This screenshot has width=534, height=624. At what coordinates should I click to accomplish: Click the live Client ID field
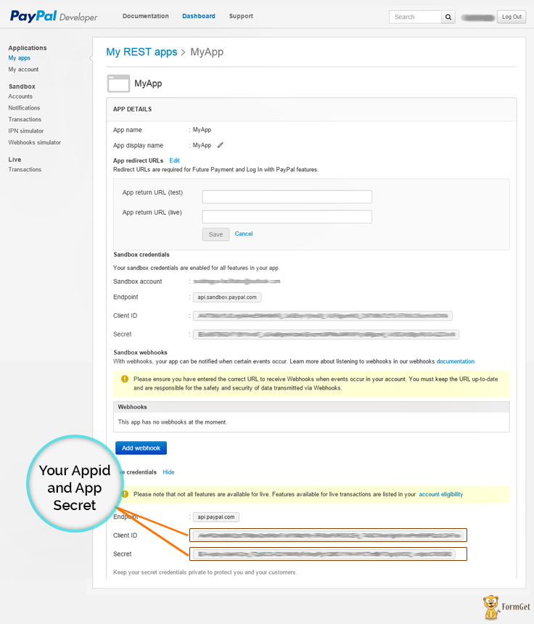click(328, 535)
